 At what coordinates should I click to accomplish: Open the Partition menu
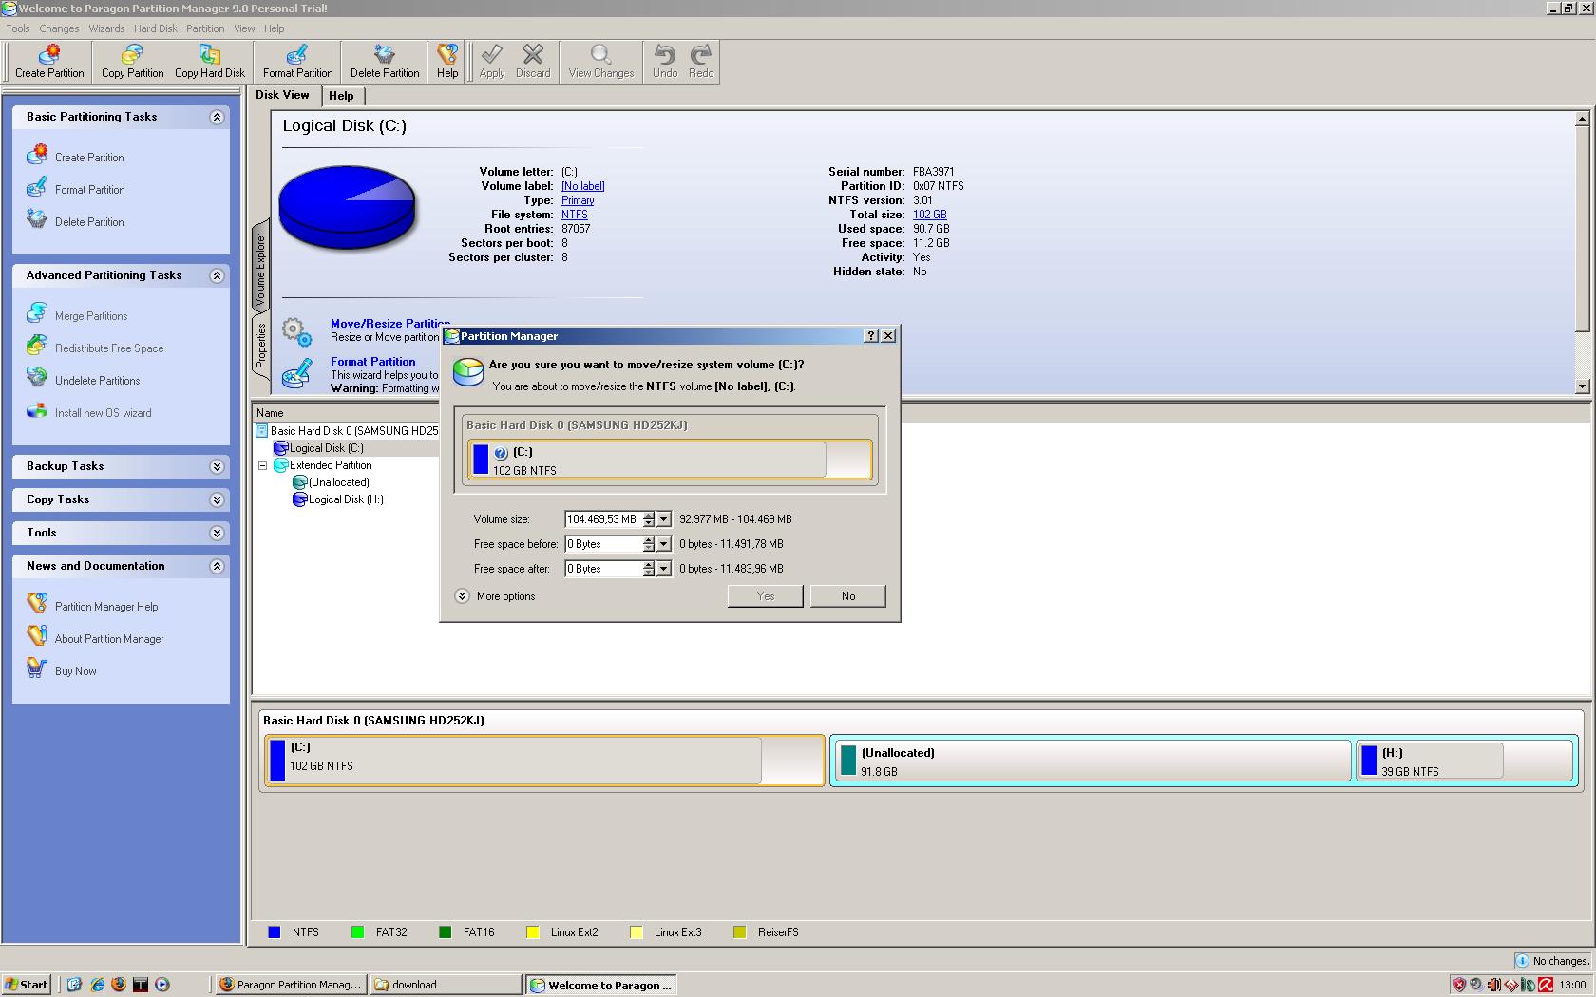(x=205, y=28)
